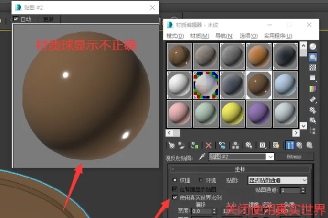Click the Go to Parent icon
The height and width of the screenshot is (218, 328).
click(x=299, y=145)
